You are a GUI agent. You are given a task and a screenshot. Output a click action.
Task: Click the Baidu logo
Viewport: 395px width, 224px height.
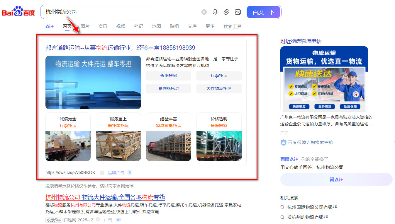click(x=18, y=12)
